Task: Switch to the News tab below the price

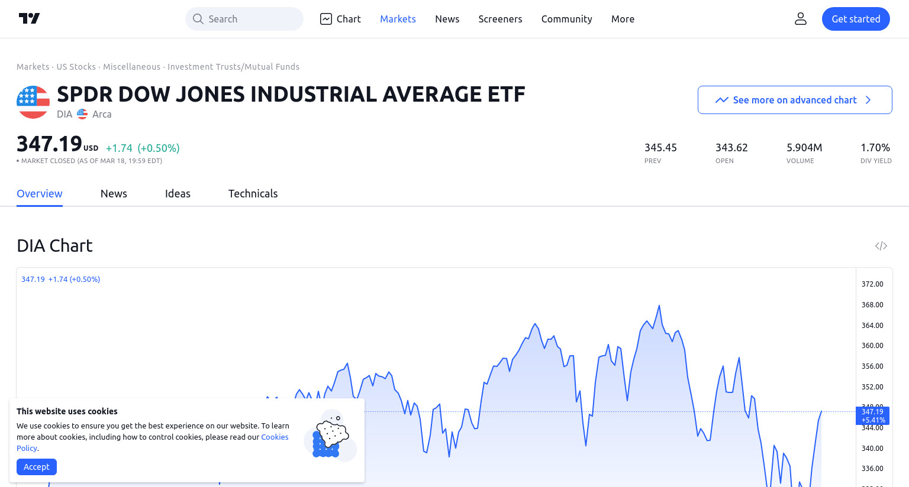Action: 114,194
